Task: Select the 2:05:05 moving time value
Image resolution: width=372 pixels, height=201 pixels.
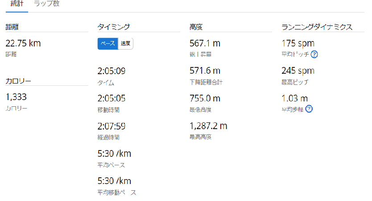Action: 111,98
